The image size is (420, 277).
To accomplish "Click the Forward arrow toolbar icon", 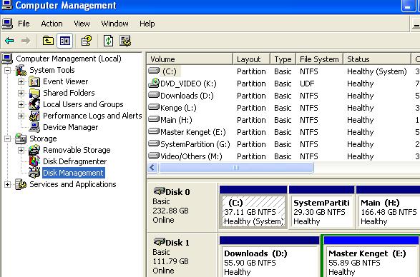I will click(x=26, y=41).
